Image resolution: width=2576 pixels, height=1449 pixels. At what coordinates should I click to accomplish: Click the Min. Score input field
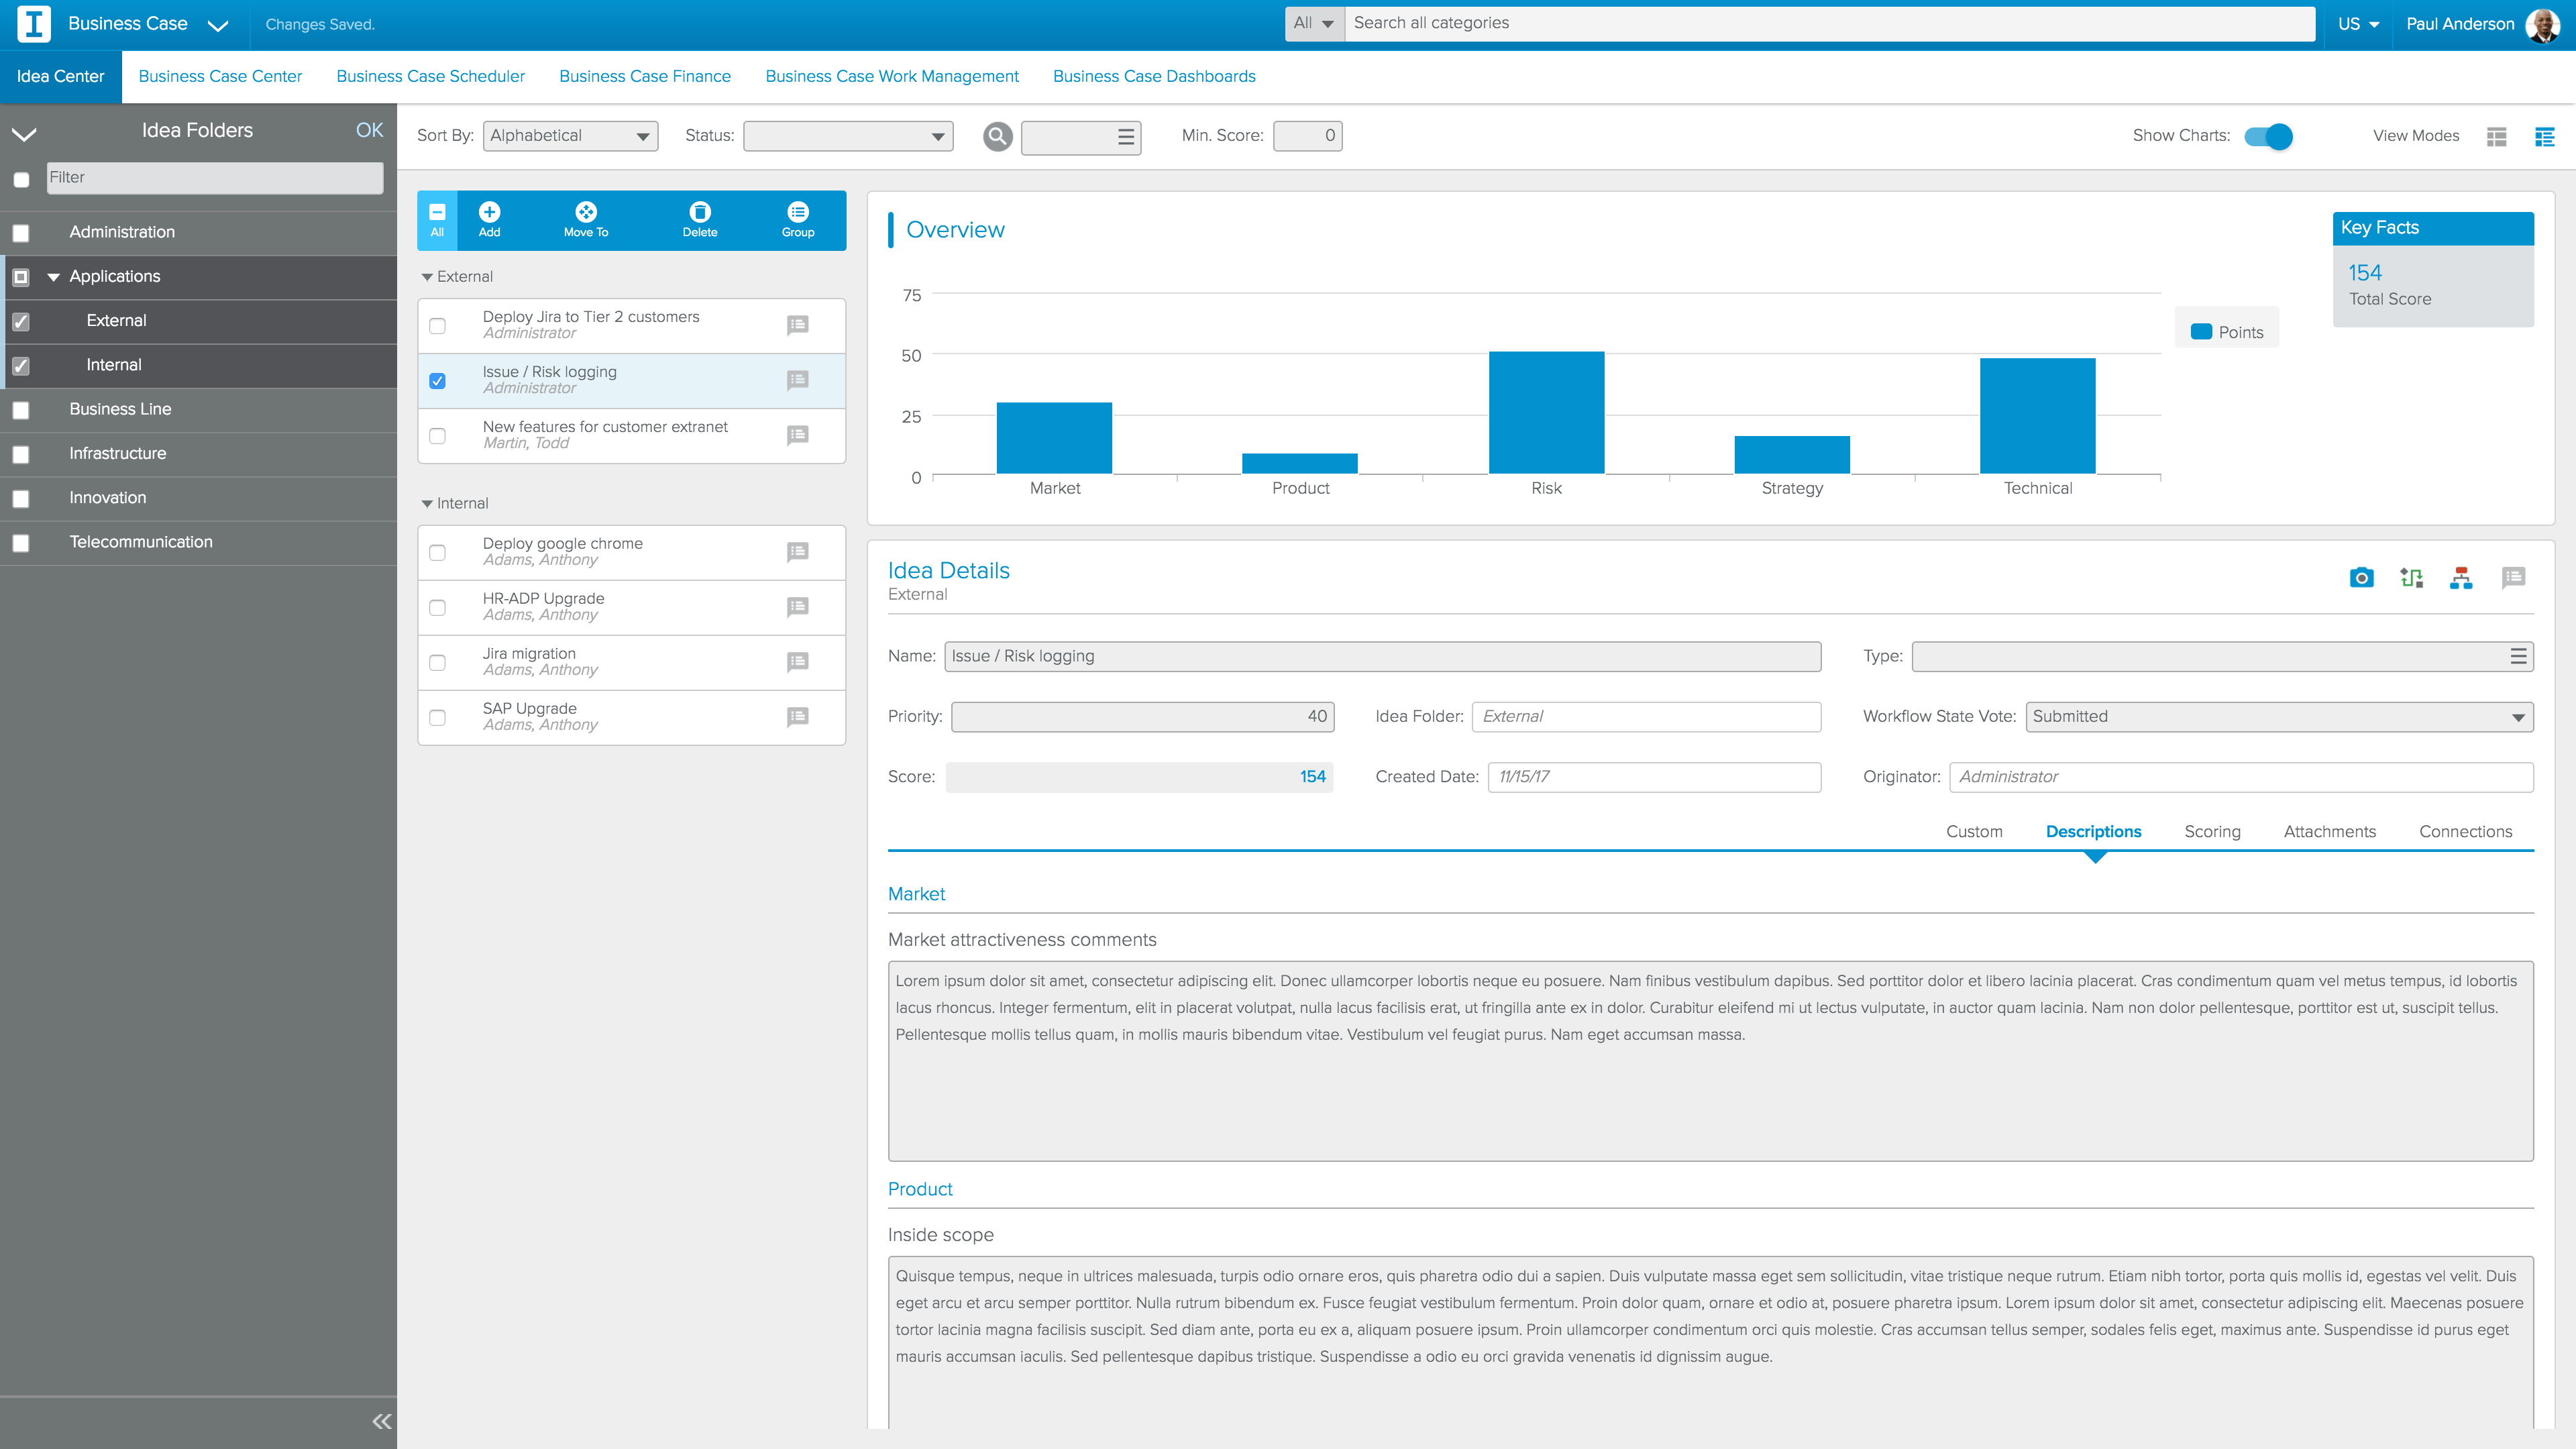click(x=1307, y=137)
